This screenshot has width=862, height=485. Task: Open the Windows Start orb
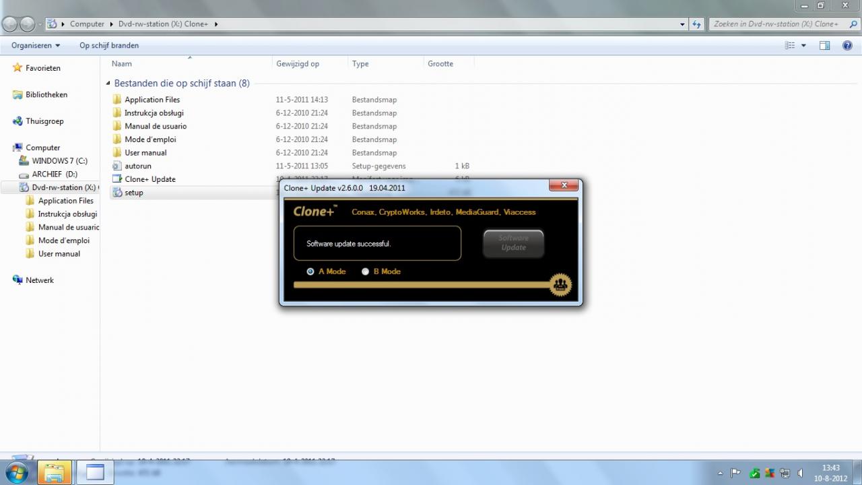coord(16,472)
